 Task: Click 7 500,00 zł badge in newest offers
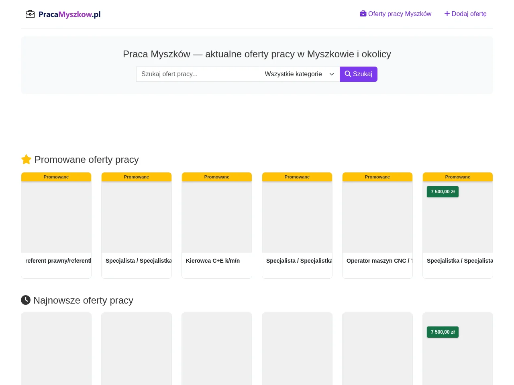click(x=443, y=332)
